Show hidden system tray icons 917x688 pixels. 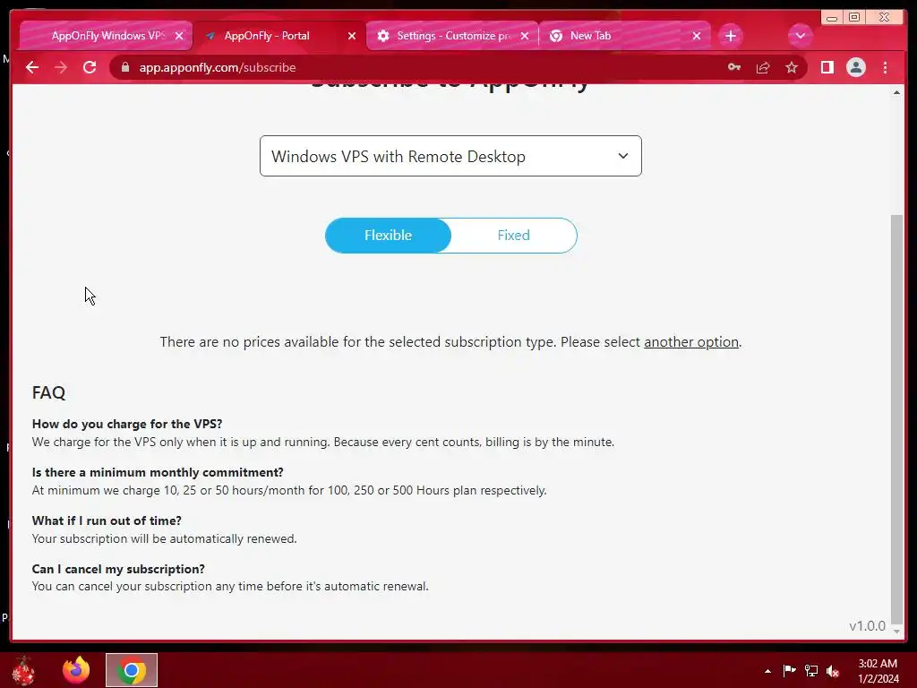click(x=767, y=671)
